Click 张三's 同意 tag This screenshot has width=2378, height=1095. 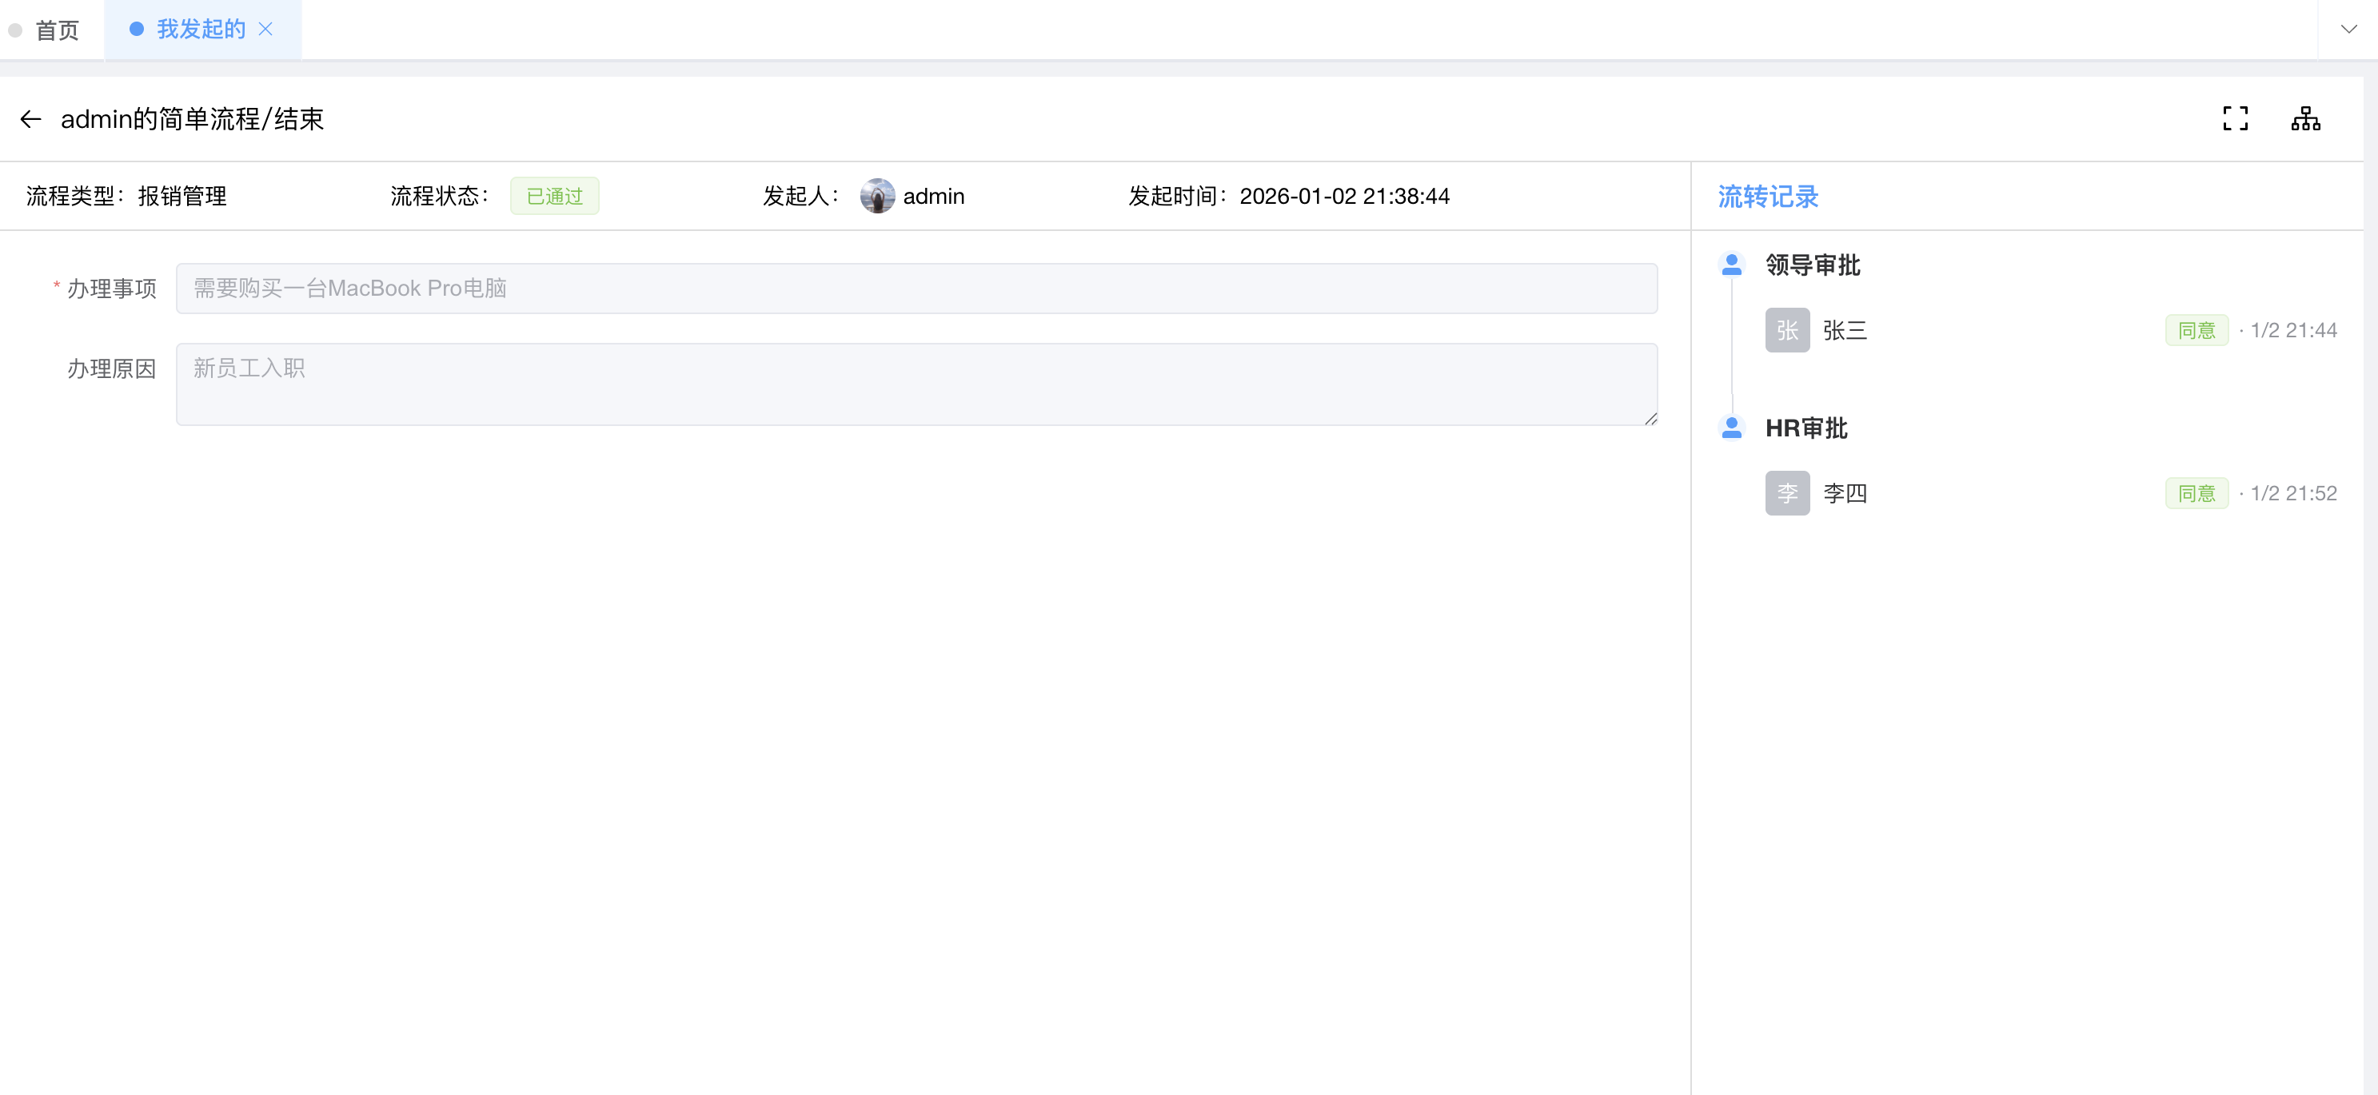point(2196,330)
